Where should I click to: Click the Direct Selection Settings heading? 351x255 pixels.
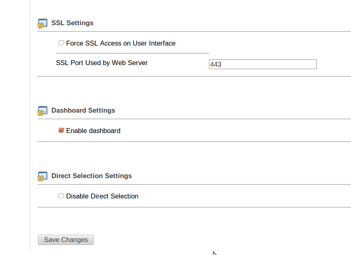click(91, 176)
